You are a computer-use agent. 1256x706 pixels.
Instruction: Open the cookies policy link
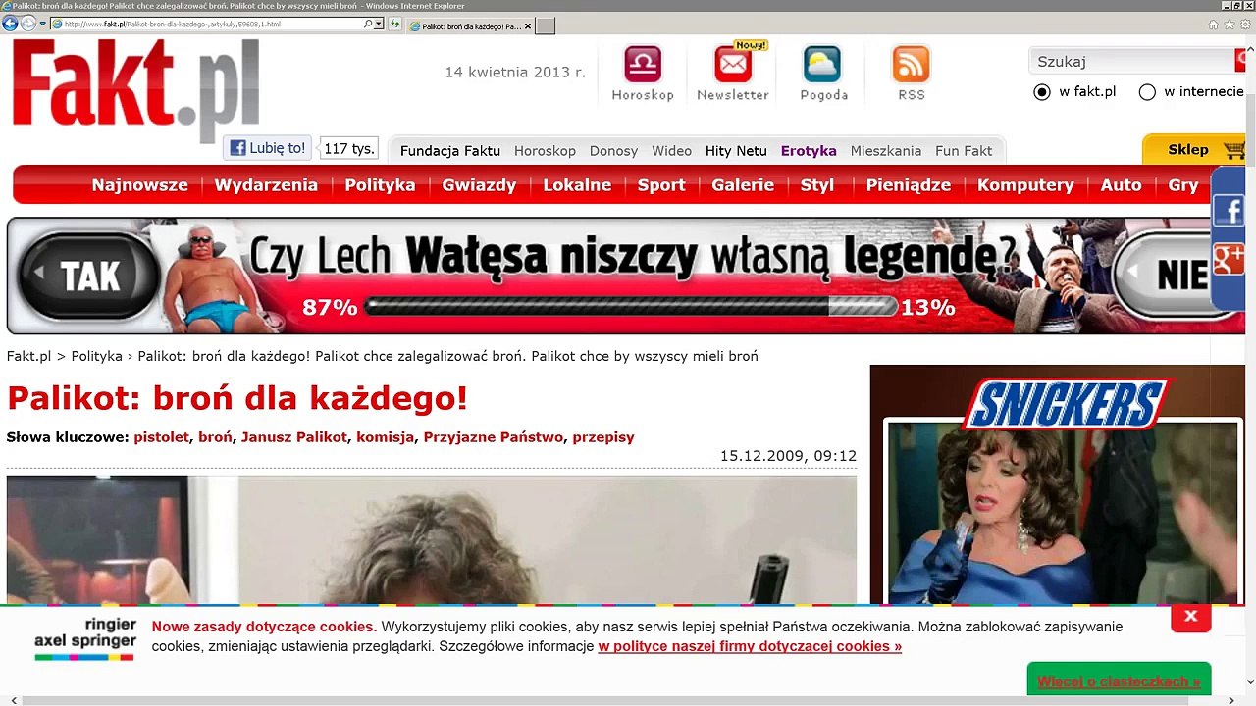pyautogui.click(x=750, y=647)
